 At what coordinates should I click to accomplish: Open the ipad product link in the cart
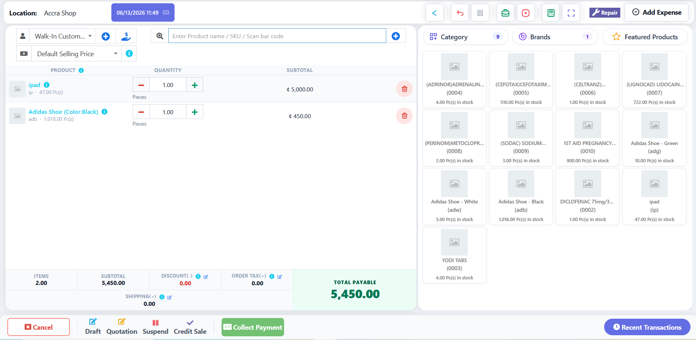click(35, 85)
